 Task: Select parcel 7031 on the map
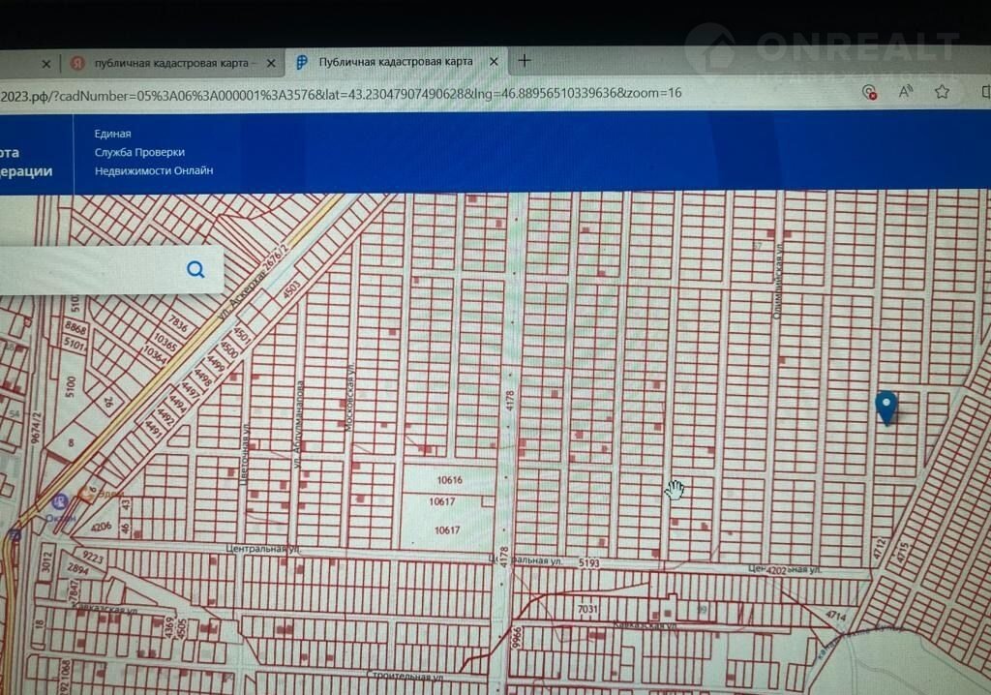coord(588,610)
